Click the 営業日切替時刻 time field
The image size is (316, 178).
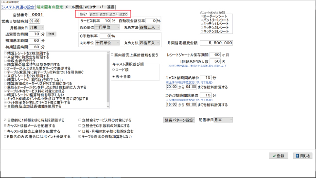point(35,21)
